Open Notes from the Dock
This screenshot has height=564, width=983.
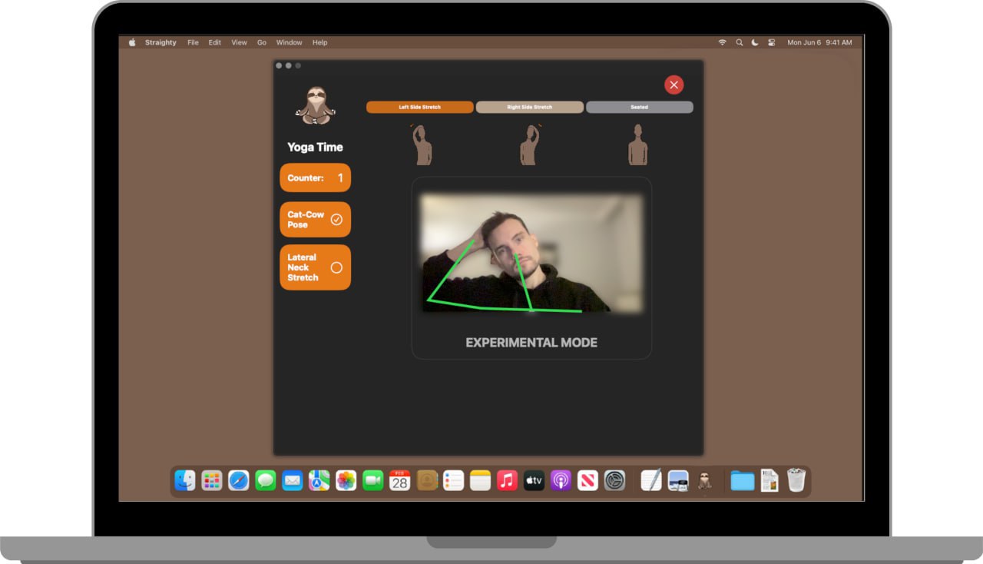(481, 481)
